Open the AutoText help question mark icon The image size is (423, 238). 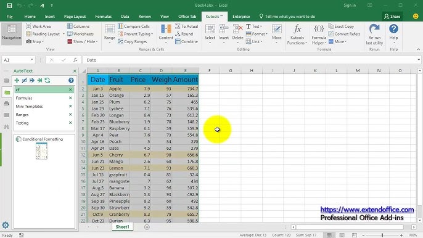click(x=71, y=80)
